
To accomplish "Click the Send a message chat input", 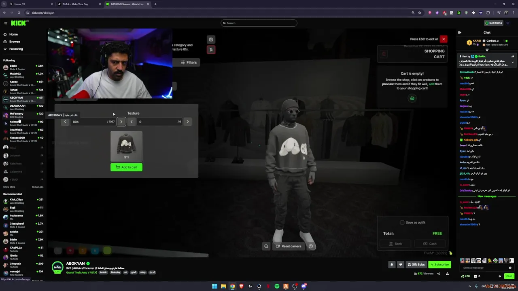I will pyautogui.click(x=484, y=268).
